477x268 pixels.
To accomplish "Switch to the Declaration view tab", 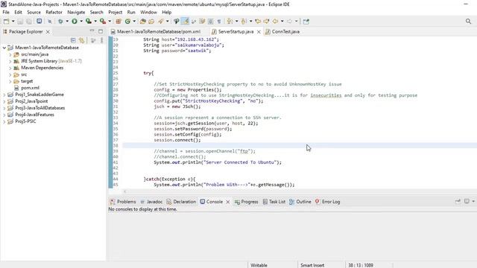I will (181, 202).
